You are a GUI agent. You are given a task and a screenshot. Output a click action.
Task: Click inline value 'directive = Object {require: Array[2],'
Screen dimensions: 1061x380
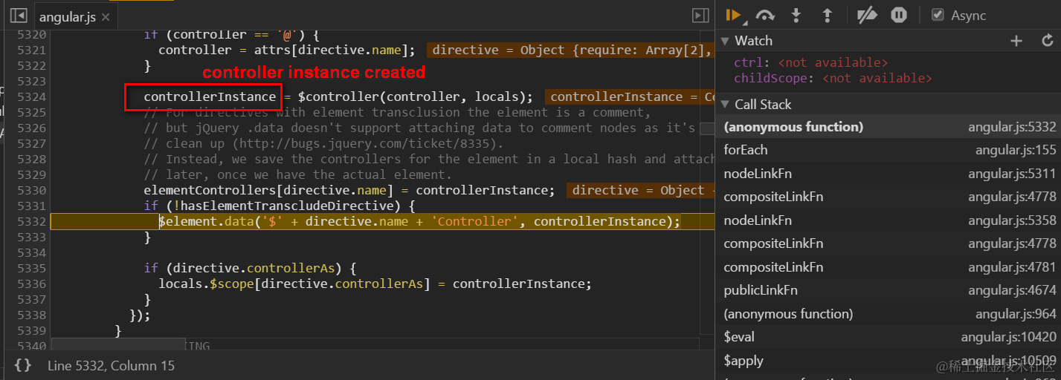[x=570, y=50]
